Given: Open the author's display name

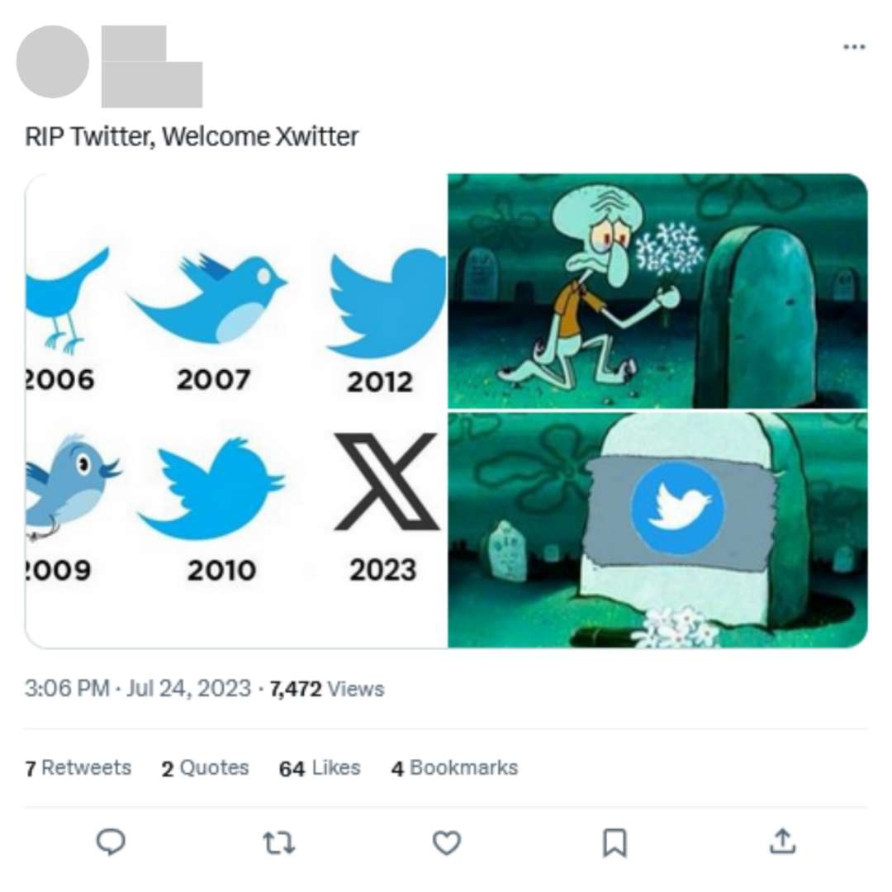Looking at the screenshot, I should (x=135, y=43).
